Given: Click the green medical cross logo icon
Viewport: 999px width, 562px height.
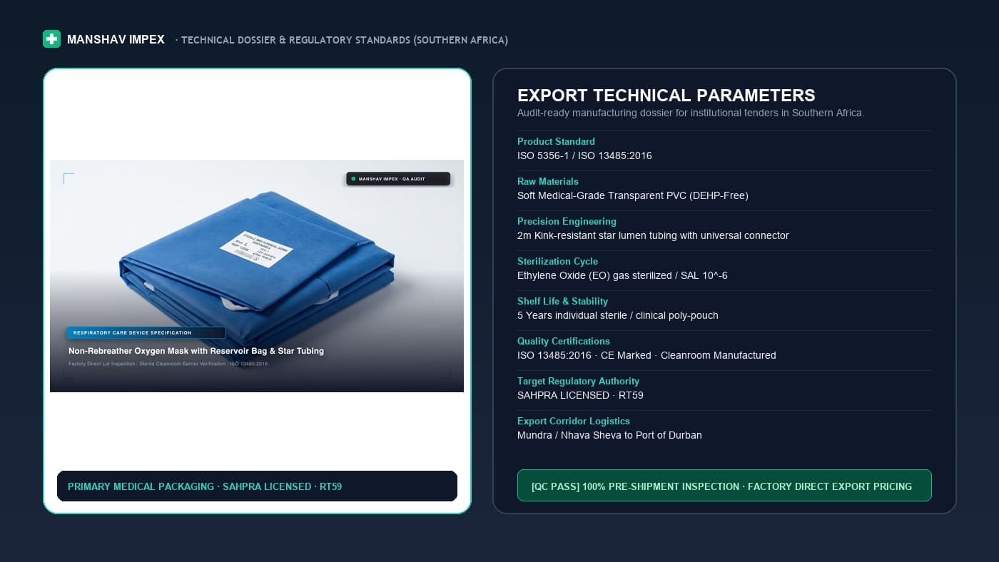Looking at the screenshot, I should tap(51, 39).
